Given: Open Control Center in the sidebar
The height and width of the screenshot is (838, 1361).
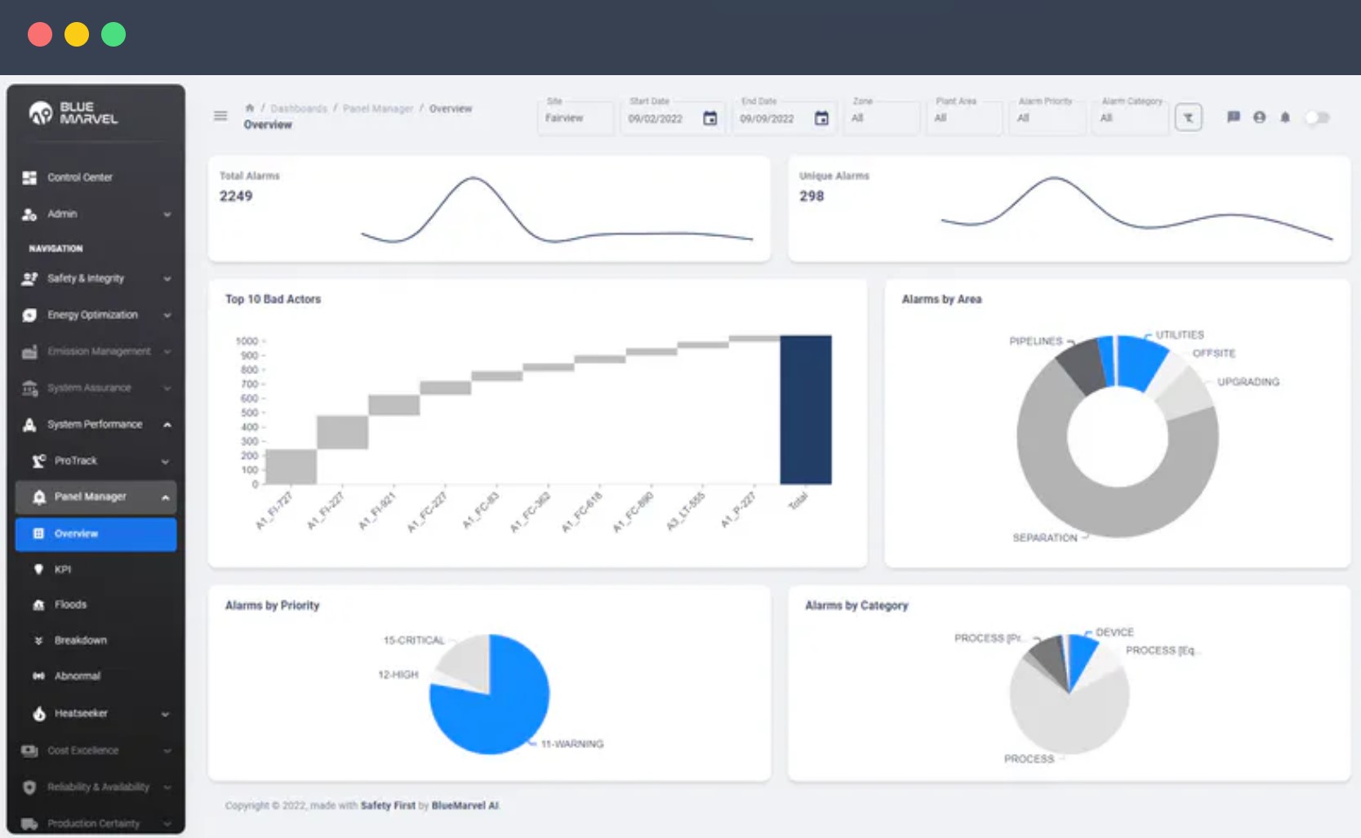Looking at the screenshot, I should pyautogui.click(x=79, y=177).
